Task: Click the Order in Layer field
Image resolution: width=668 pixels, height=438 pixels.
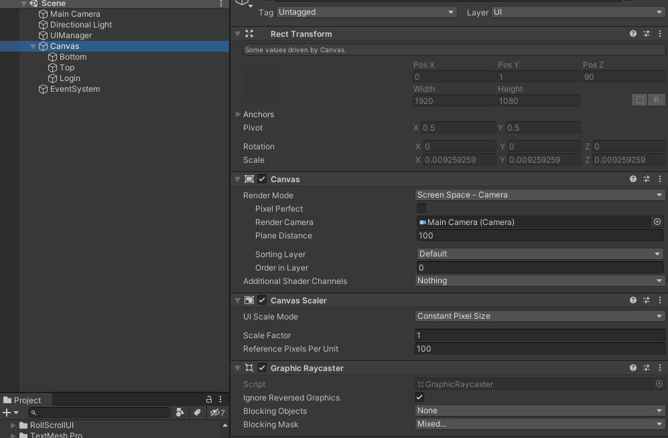Action: (x=540, y=267)
